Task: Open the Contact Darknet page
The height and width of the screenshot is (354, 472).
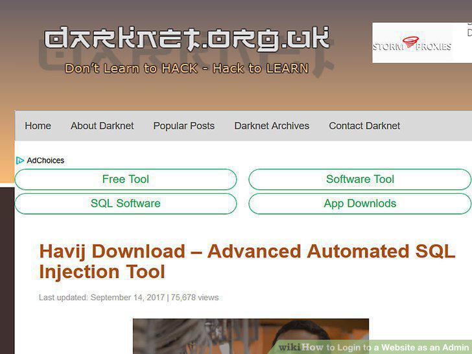Action: (364, 126)
